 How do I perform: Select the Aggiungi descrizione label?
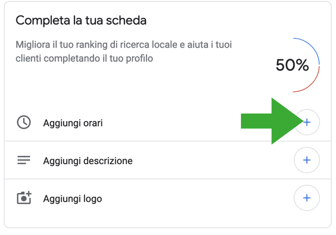88,161
